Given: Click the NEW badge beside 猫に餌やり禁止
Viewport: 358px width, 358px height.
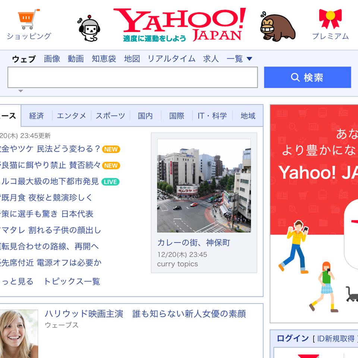Looking at the screenshot, I should coord(111,166).
